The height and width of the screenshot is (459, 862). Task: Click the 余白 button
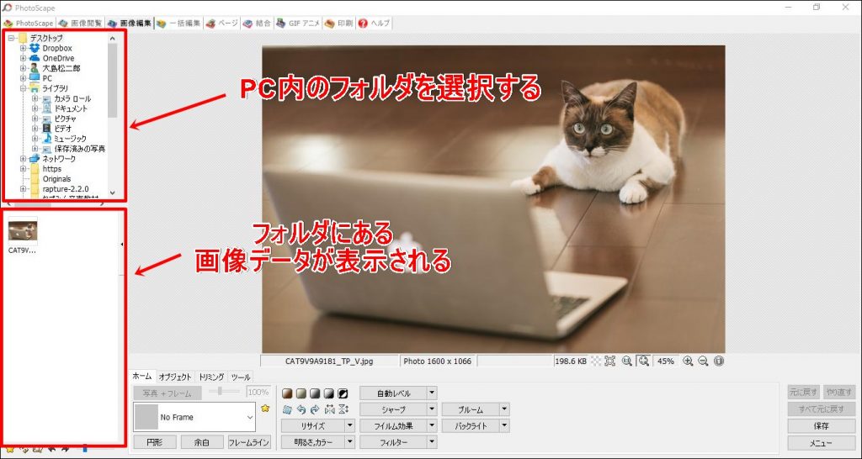coord(202,442)
